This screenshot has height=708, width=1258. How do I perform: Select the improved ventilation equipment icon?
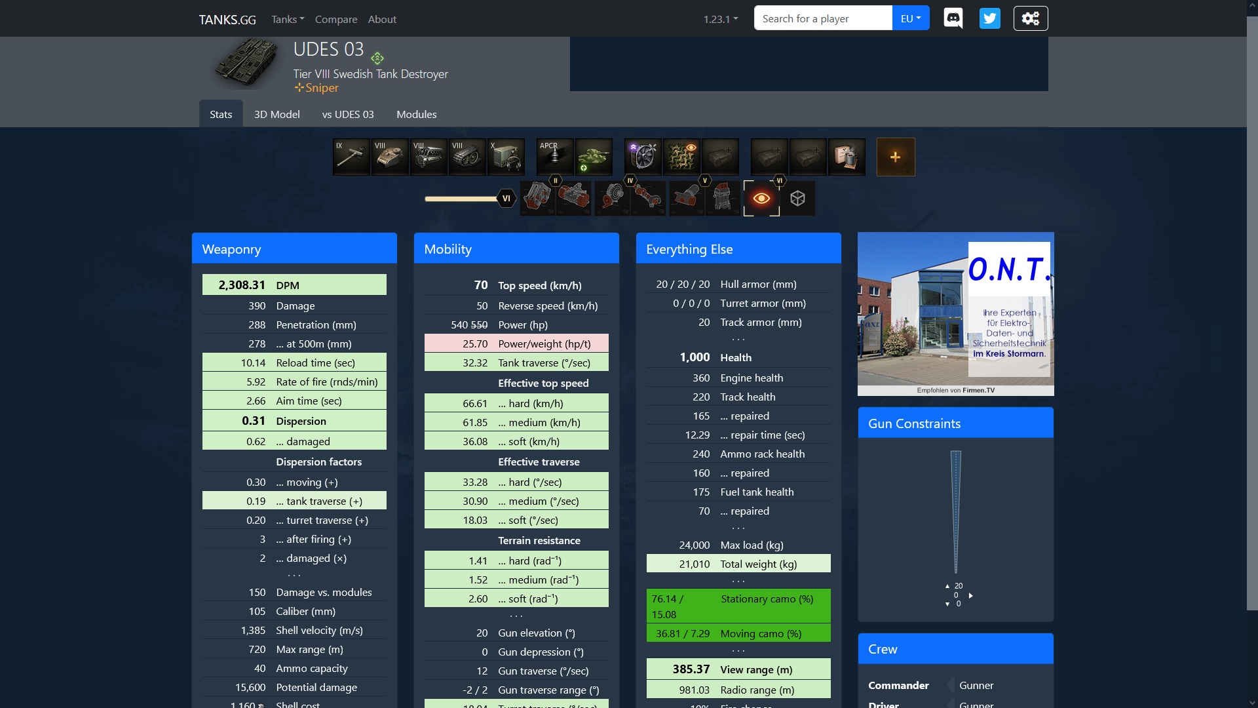click(643, 157)
